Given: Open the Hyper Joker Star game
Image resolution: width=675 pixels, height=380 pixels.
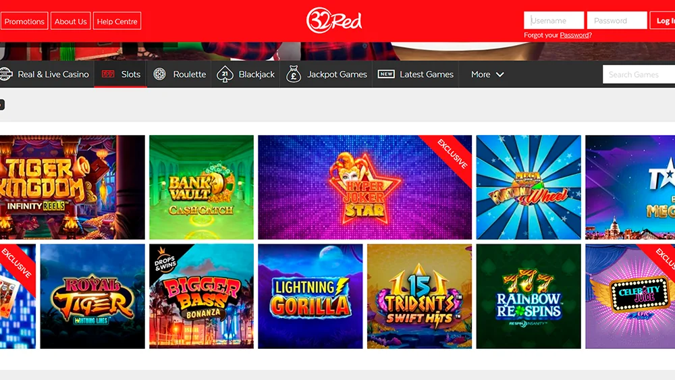Looking at the screenshot, I should tap(364, 187).
